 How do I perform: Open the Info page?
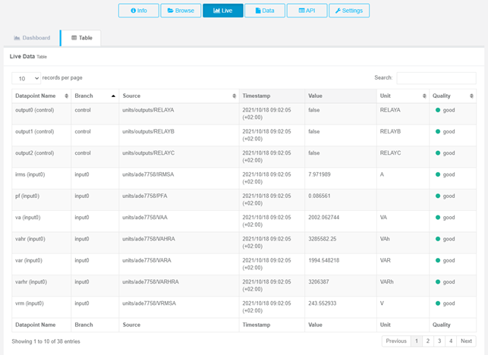tap(139, 11)
